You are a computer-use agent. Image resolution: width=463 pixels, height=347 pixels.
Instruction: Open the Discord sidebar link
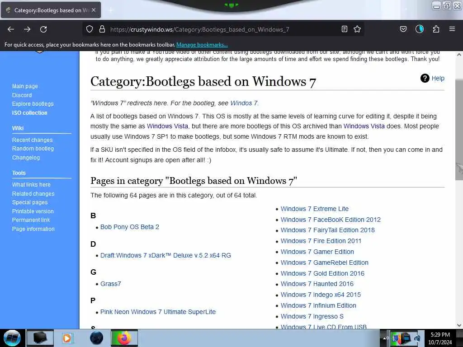pyautogui.click(x=22, y=95)
